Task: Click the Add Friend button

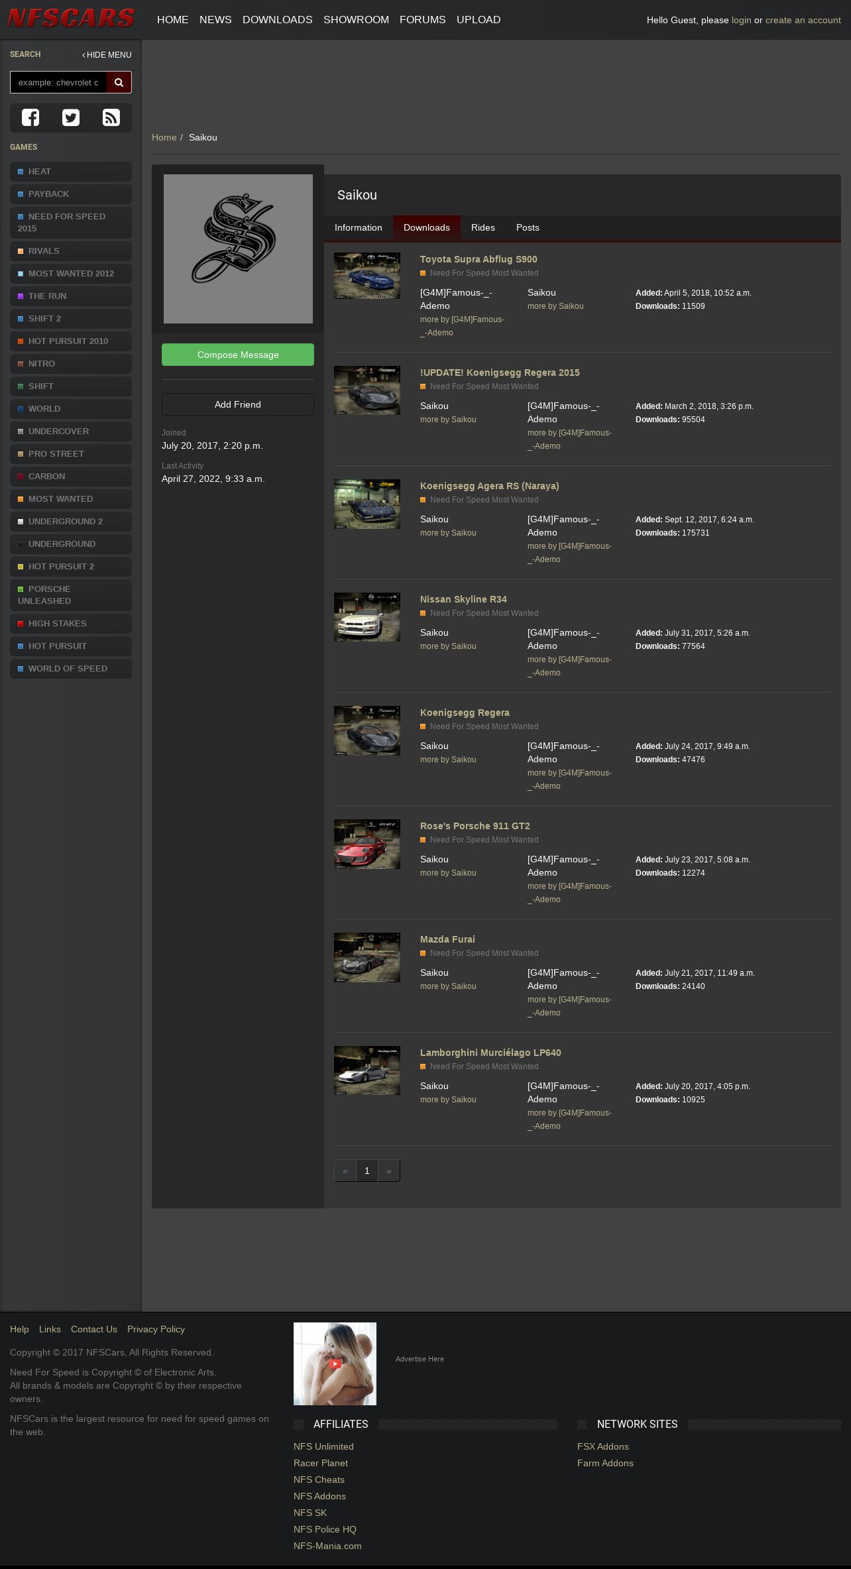Action: click(238, 404)
